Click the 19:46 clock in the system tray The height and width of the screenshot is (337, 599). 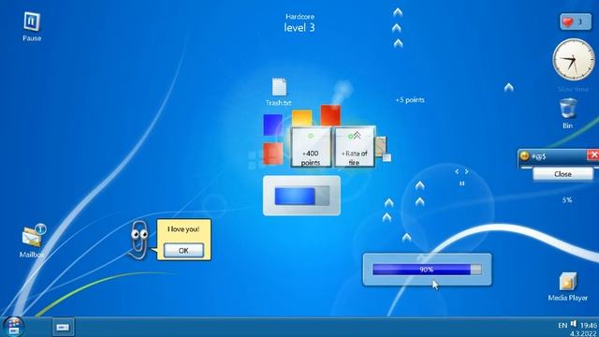pyautogui.click(x=589, y=325)
